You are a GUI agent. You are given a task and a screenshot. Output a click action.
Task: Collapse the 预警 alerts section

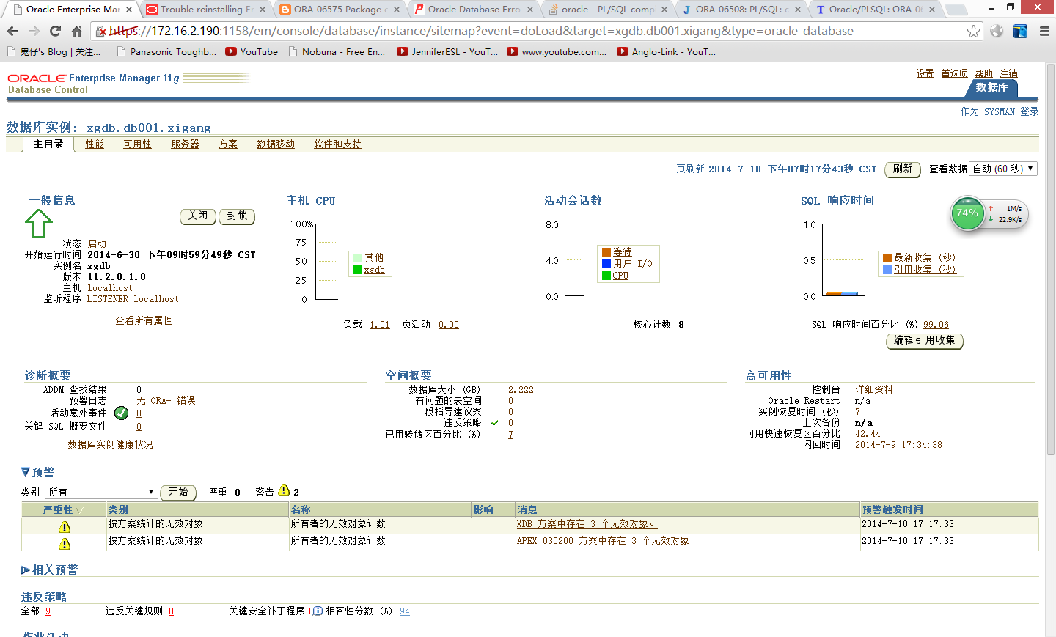point(26,472)
